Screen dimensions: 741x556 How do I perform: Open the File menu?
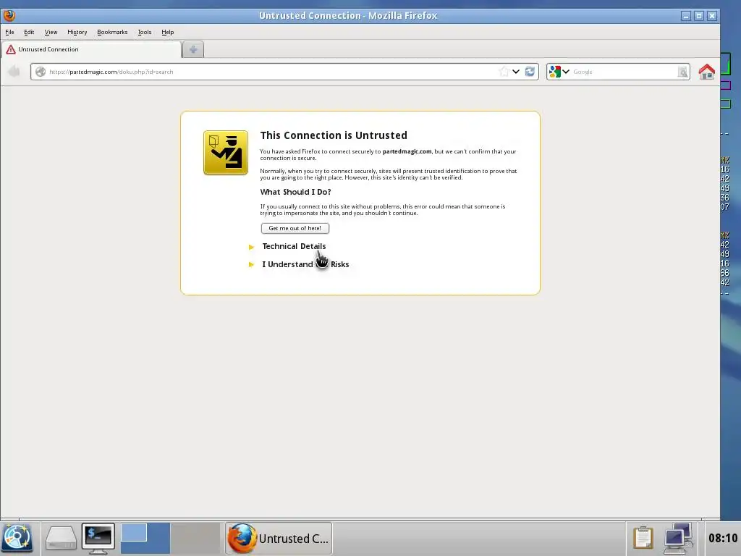coord(9,32)
